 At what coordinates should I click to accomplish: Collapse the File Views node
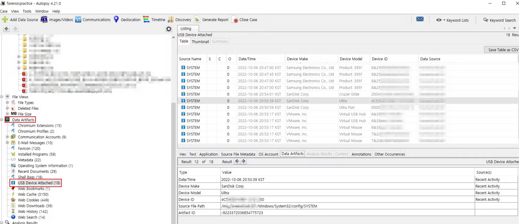2,97
